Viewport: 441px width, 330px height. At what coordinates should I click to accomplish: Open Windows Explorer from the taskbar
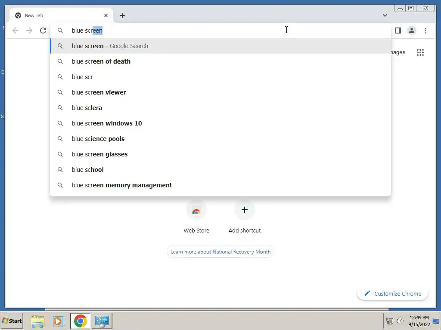point(37,321)
